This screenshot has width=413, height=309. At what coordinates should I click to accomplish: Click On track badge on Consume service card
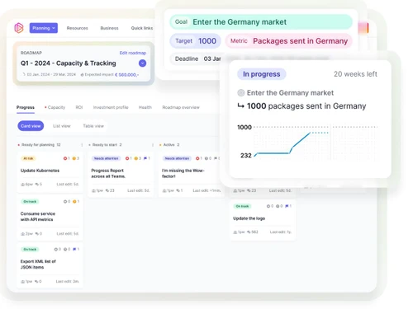[x=30, y=202]
